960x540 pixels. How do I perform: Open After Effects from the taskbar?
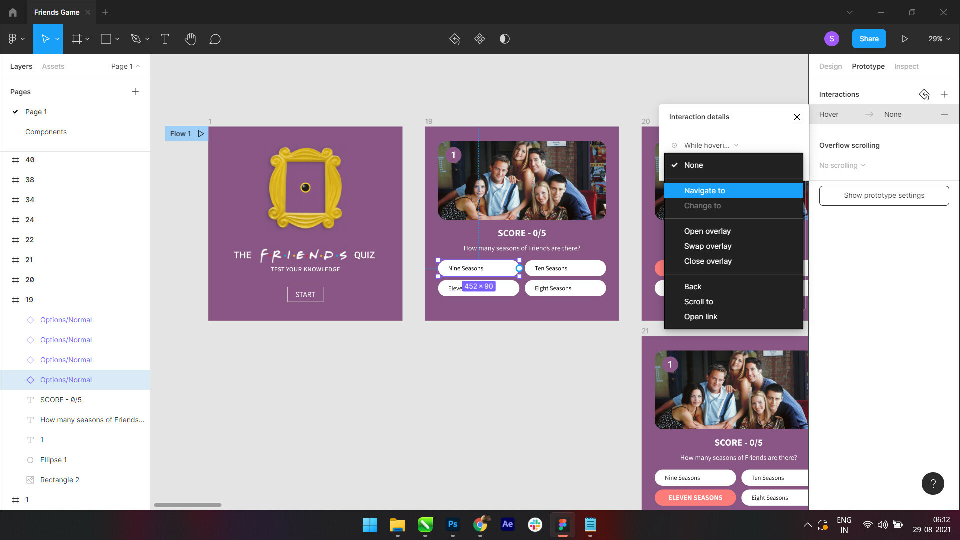point(507,524)
